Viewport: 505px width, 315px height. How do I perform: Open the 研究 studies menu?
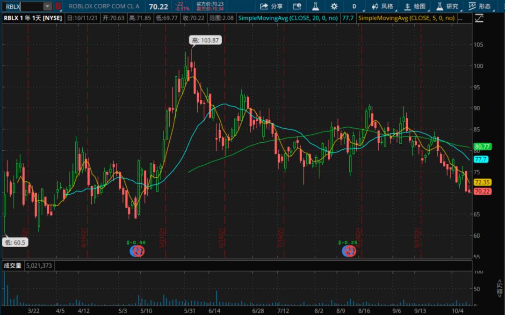tap(447, 7)
